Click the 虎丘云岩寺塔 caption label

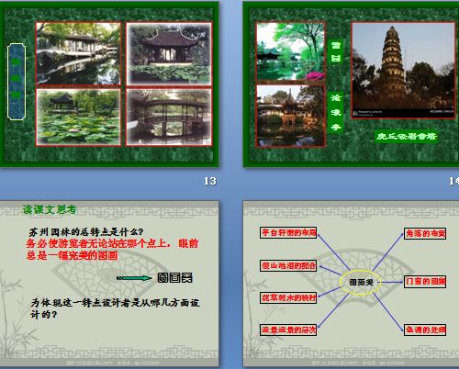tap(406, 136)
